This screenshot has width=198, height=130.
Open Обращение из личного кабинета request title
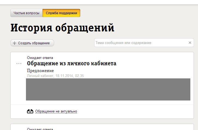pos(72,63)
